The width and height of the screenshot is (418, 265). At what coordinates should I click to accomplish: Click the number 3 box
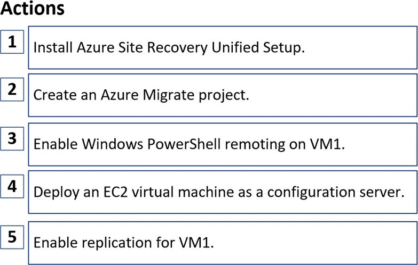(12, 138)
